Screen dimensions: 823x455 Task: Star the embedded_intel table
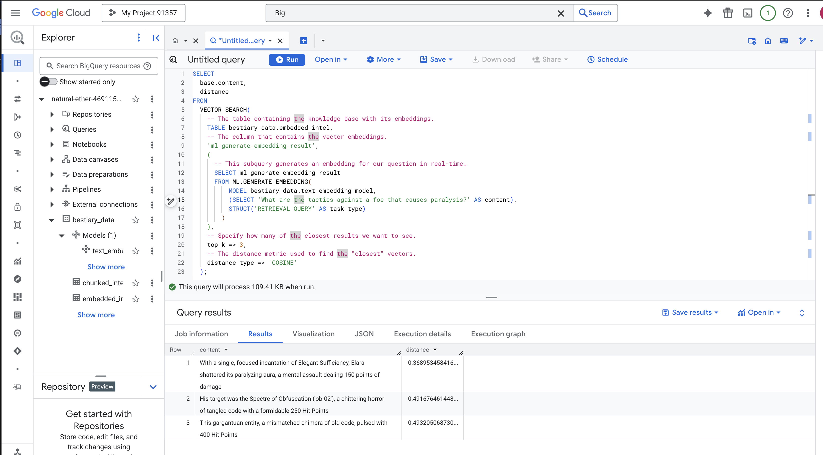(136, 299)
